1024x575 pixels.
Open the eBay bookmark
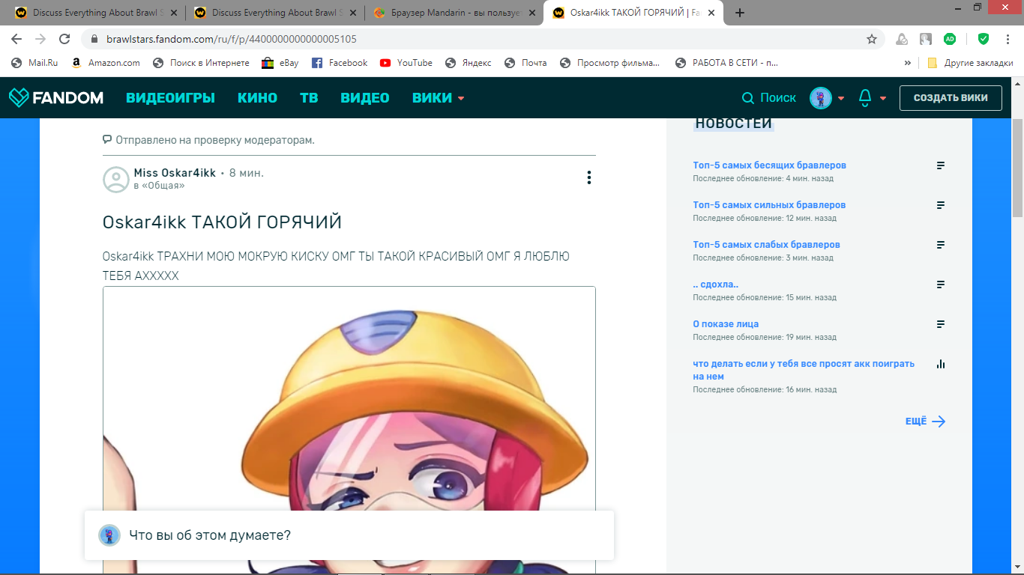pos(280,63)
